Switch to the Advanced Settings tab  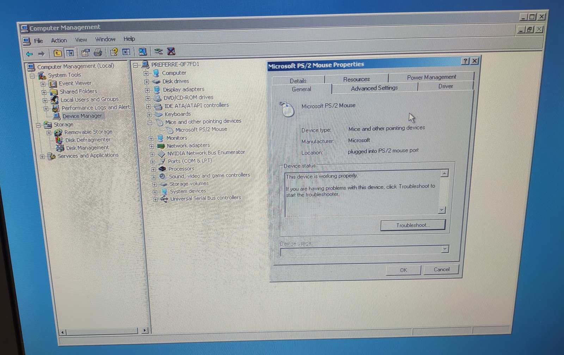tap(374, 88)
